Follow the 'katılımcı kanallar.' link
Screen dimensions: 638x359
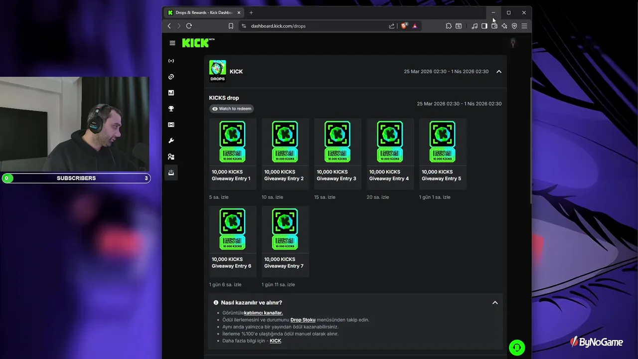(264, 313)
